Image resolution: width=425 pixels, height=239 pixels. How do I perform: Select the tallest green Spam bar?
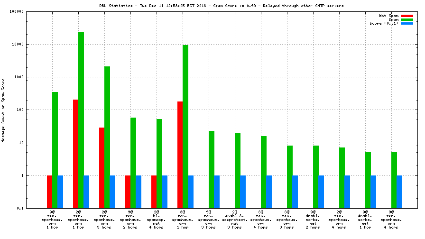tap(81, 119)
